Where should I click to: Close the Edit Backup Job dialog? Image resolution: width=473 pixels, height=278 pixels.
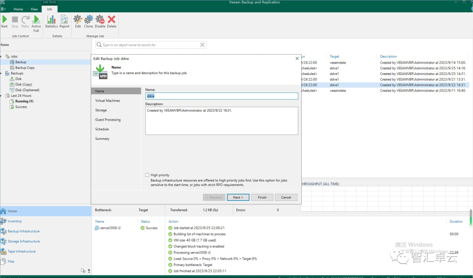pyautogui.click(x=297, y=59)
